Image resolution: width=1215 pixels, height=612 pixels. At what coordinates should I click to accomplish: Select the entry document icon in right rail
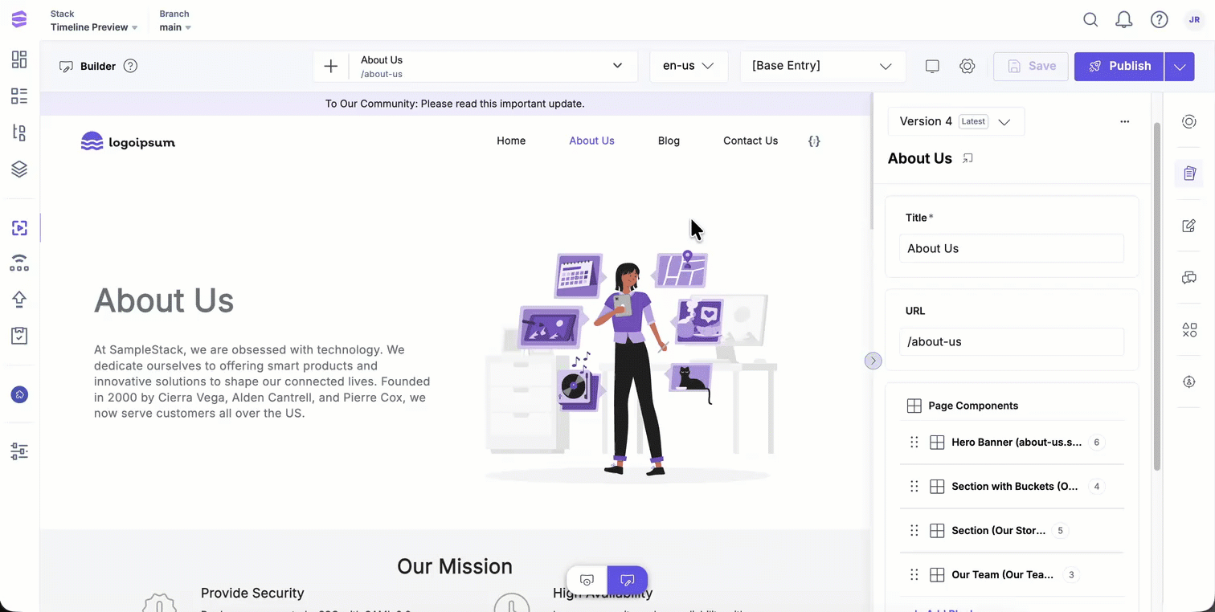pyautogui.click(x=1189, y=173)
